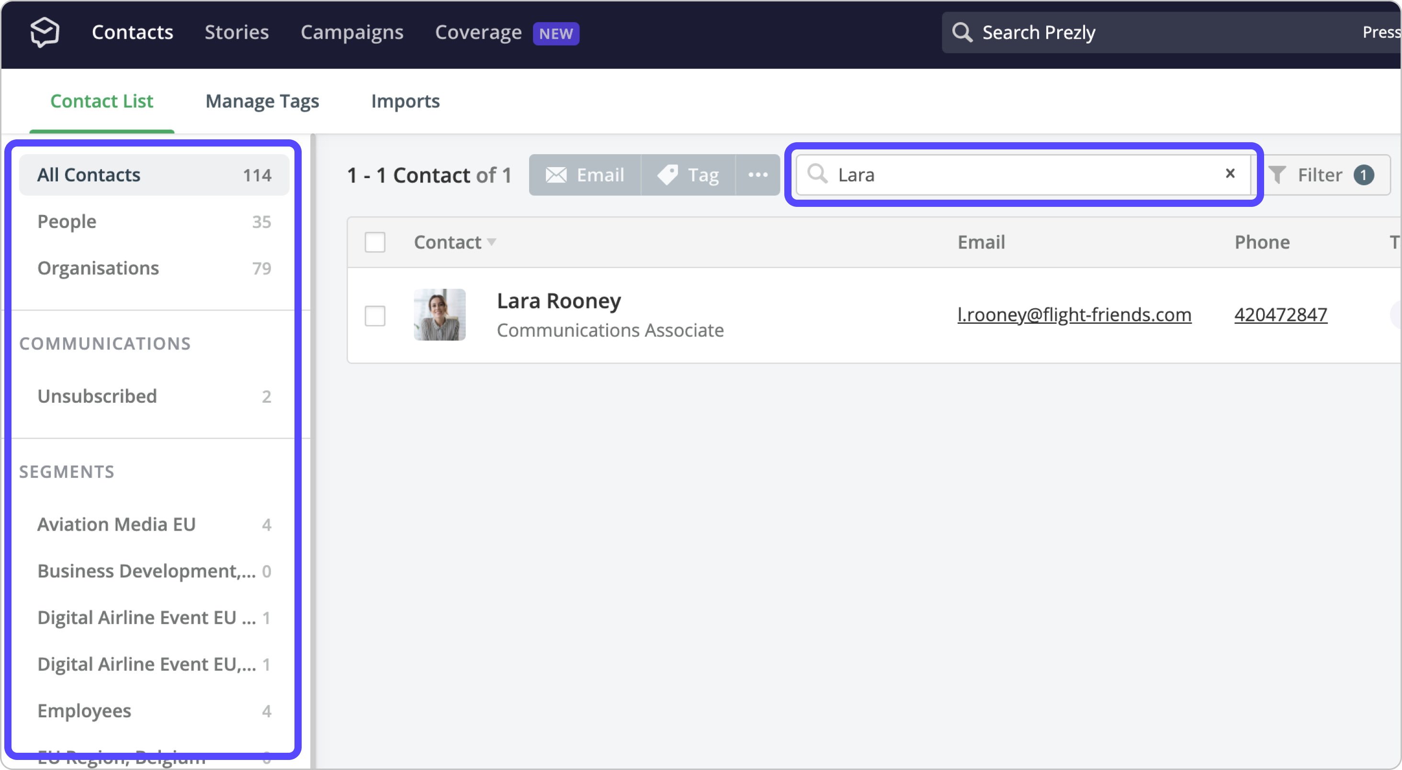Screen dimensions: 1402x770
Task: Open the Business Development segment
Action: pos(154,571)
